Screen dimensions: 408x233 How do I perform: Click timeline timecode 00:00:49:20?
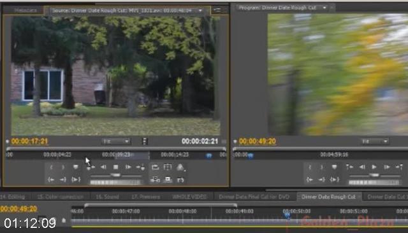tap(18, 209)
